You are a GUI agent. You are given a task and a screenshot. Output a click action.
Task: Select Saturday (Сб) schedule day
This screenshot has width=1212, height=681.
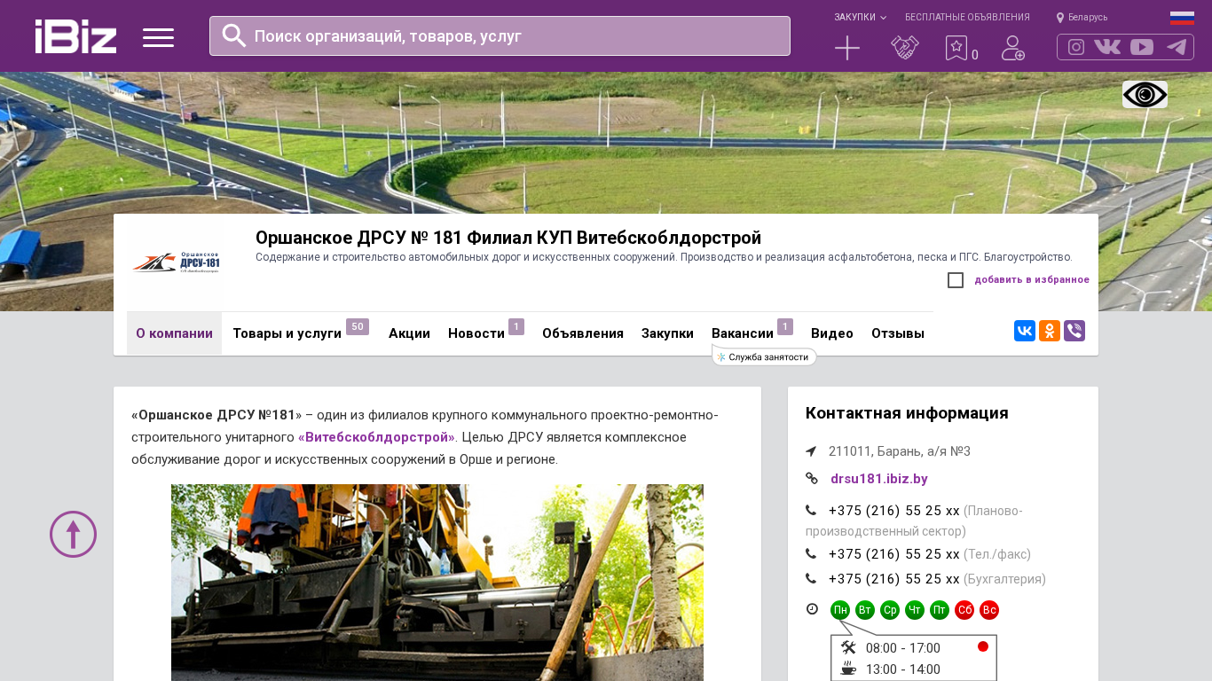964,610
